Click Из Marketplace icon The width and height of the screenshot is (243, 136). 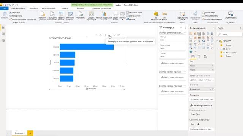[156, 14]
